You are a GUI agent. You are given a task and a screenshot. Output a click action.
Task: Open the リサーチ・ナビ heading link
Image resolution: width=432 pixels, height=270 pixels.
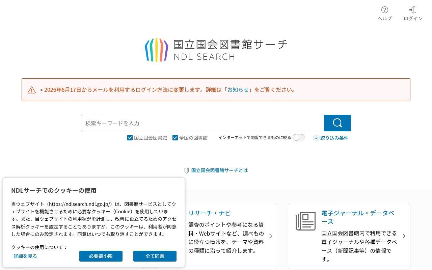pos(209,213)
